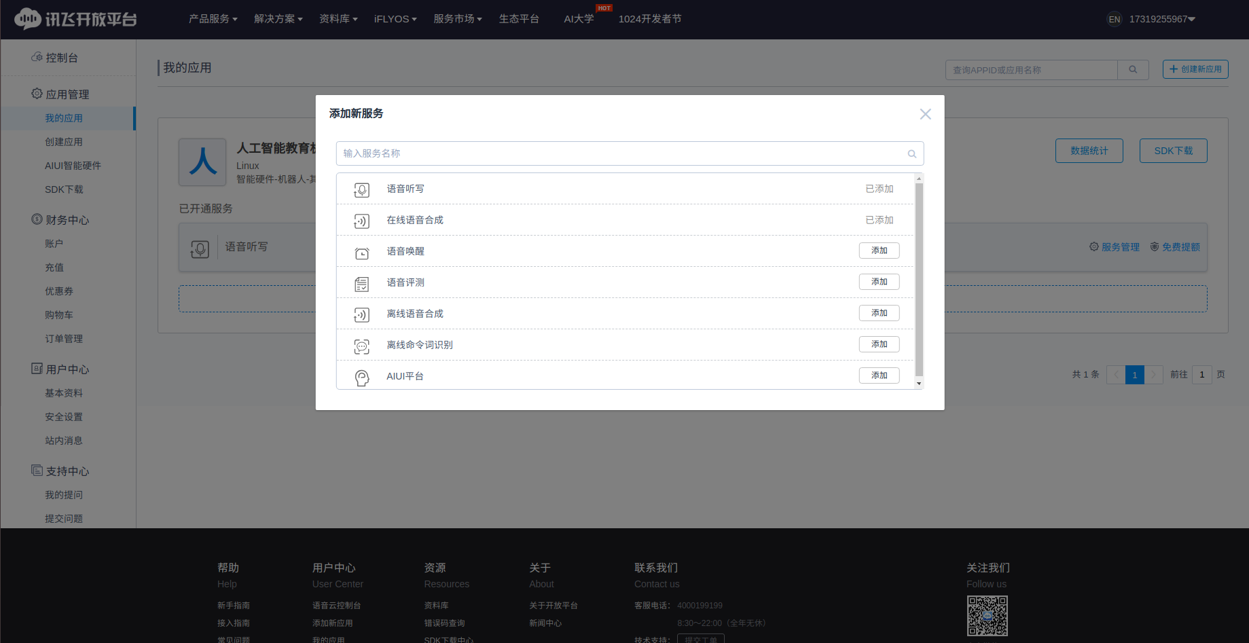
Task: Open the 17319255967 account dropdown
Action: [1163, 19]
